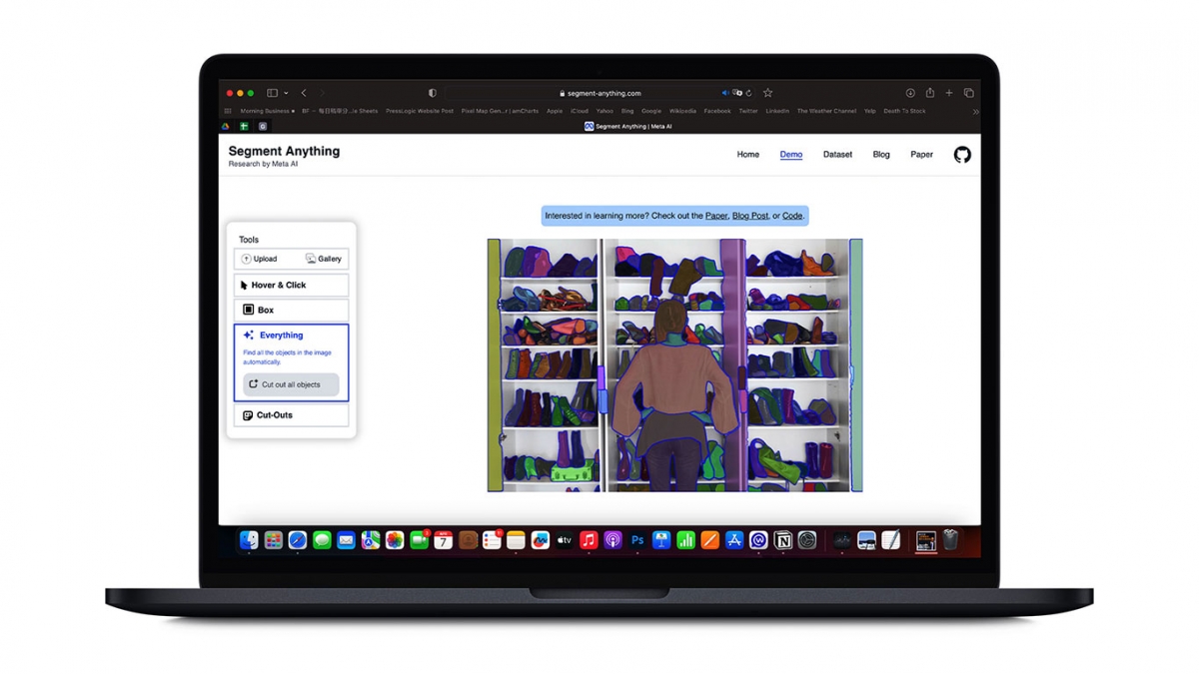This screenshot has width=1199, height=674.
Task: Open the Gallery of sample images
Action: tap(324, 259)
